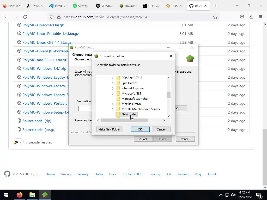Close the Browse For Folder dialog
This screenshot has width=267, height=200.
click(x=171, y=56)
